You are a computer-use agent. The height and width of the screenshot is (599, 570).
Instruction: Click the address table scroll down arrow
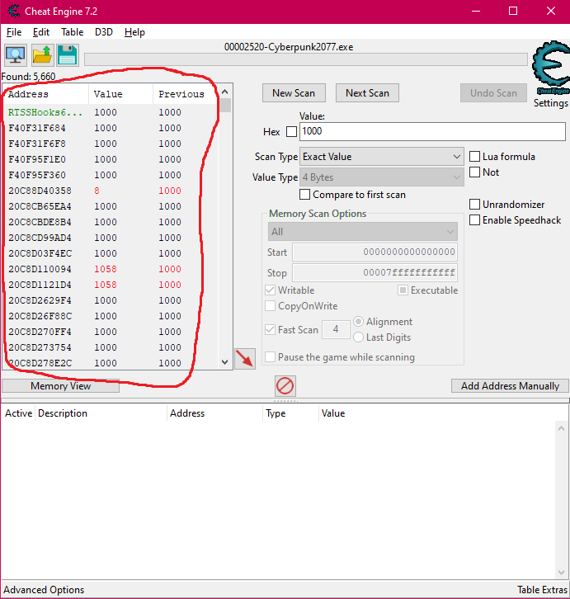pos(561,573)
